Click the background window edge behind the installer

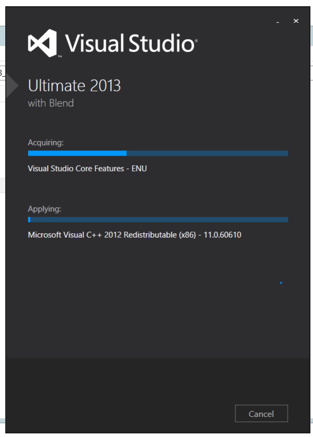(2, 219)
